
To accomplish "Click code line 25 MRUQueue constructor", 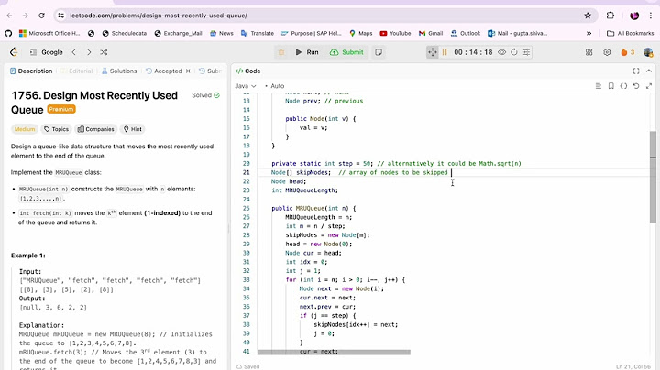I will coord(313,208).
